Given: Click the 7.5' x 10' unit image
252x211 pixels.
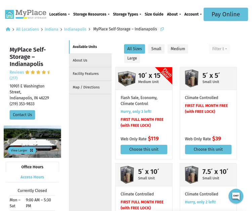Looking at the screenshot, I should pyautogui.click(x=192, y=174).
